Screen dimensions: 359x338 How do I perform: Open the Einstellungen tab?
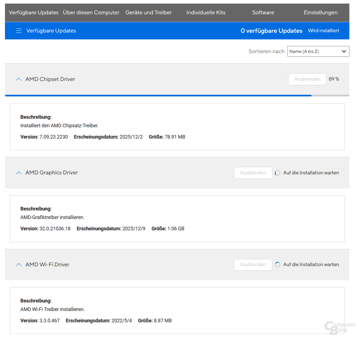(x=321, y=13)
